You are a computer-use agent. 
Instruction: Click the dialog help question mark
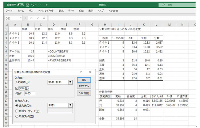click(x=81, y=72)
